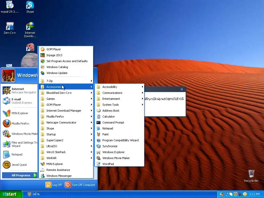Click the Skype program folder entry
264x198 pixels.
point(66,128)
